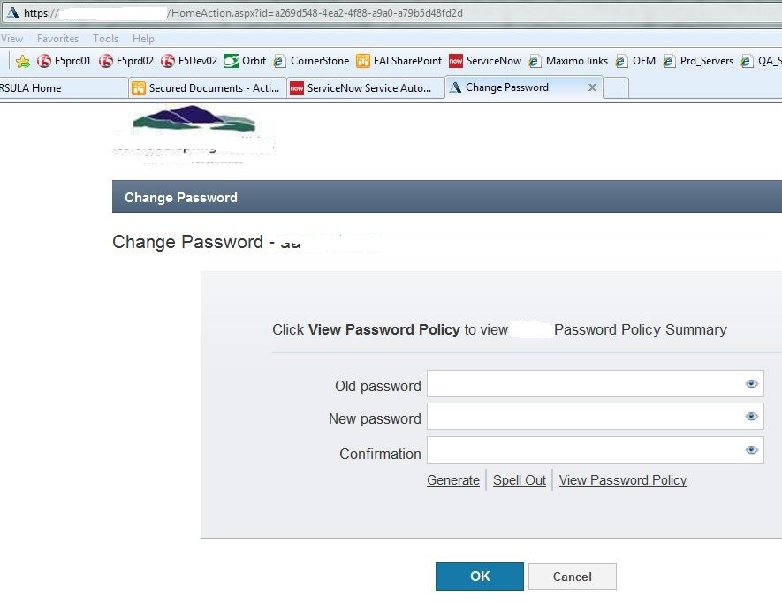Close the Change Password tab
Image resolution: width=782 pixels, height=603 pixels.
tap(592, 87)
